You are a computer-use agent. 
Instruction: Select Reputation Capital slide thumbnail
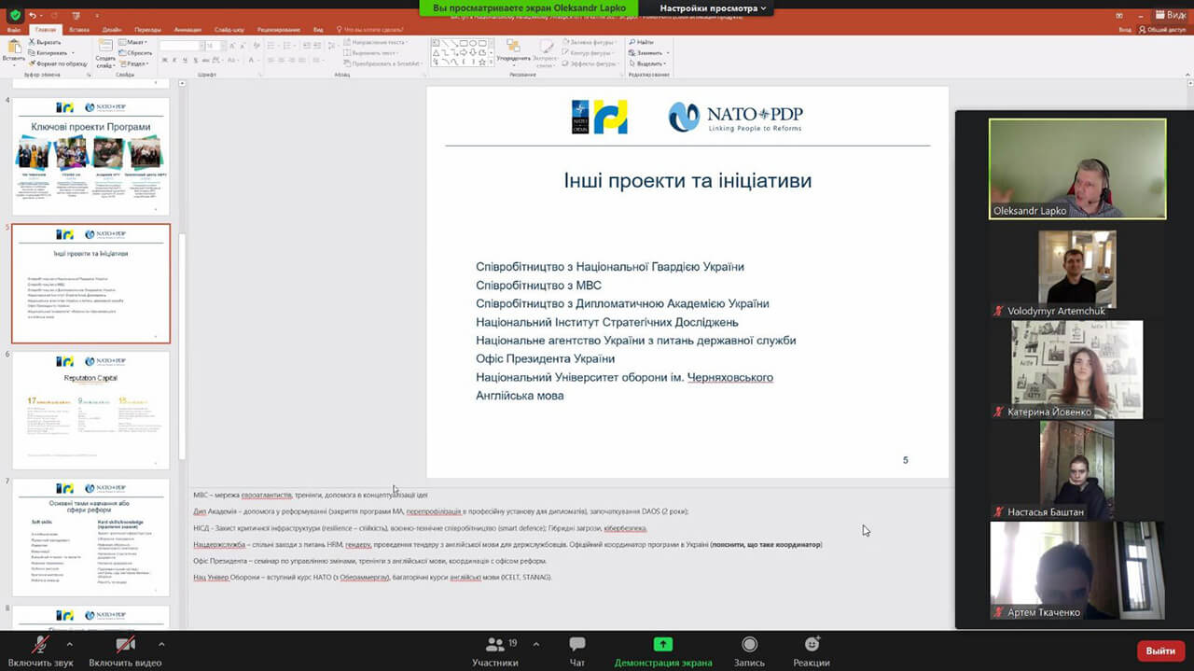tap(90, 410)
